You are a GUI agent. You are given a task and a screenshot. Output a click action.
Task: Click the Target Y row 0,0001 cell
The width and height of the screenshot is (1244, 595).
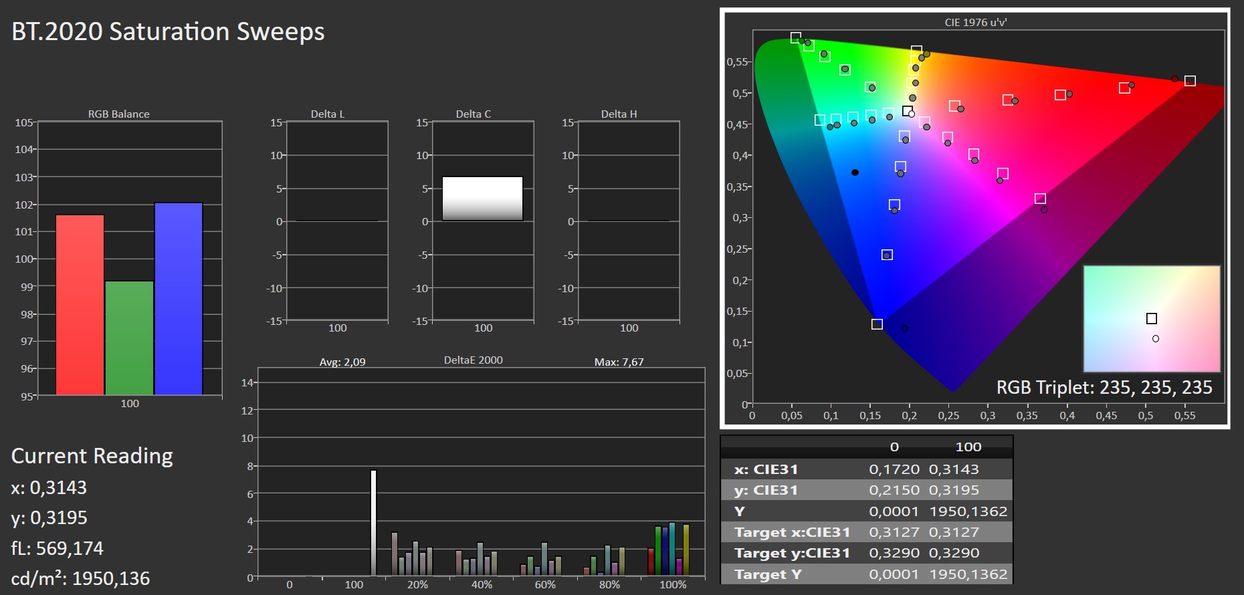point(894,574)
